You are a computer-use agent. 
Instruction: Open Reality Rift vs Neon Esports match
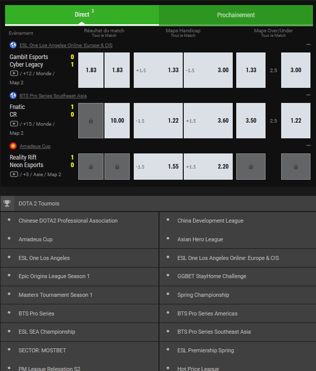pyautogui.click(x=27, y=161)
